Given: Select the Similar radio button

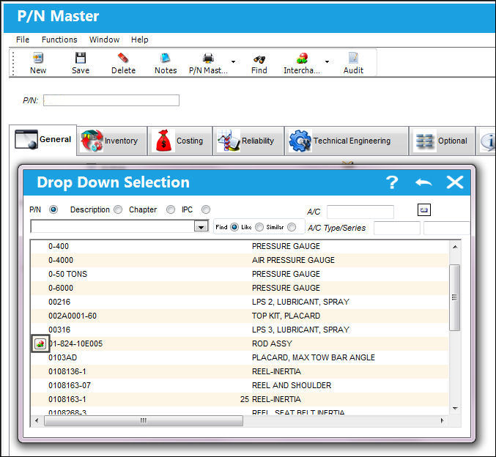Looking at the screenshot, I should coord(292,227).
